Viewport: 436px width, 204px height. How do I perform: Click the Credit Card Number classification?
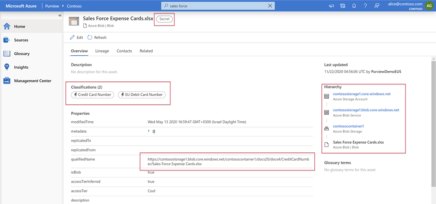click(92, 95)
